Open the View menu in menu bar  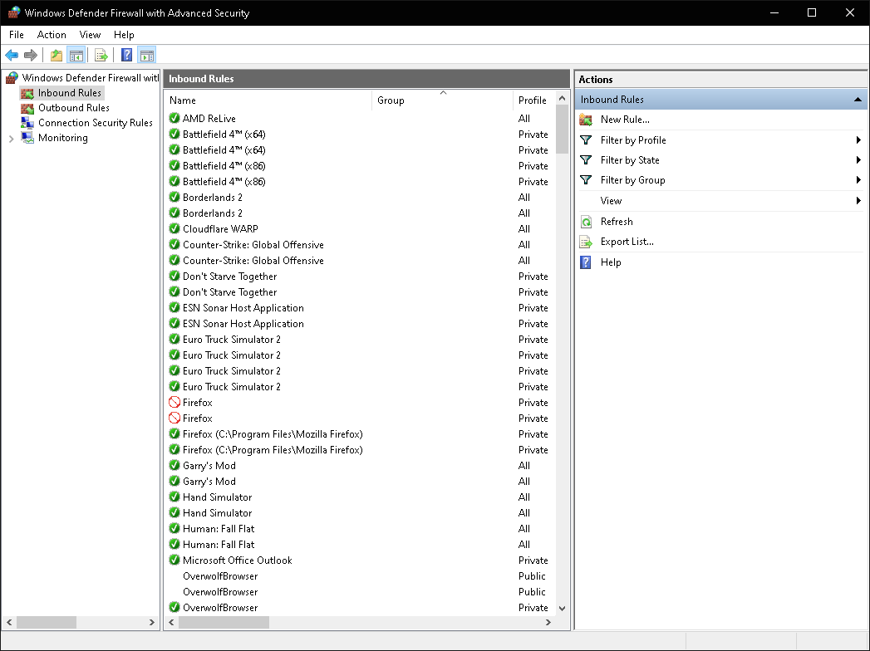point(90,34)
